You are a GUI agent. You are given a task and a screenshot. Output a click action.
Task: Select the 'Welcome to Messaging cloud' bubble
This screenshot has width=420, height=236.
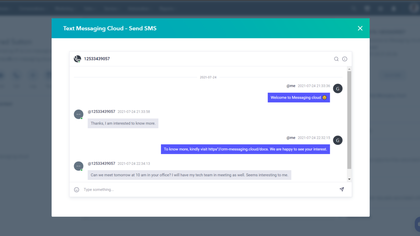pos(298,98)
